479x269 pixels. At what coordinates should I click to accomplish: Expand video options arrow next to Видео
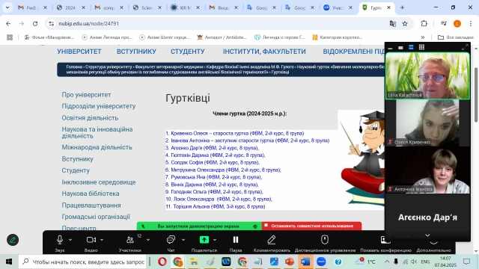102,240
